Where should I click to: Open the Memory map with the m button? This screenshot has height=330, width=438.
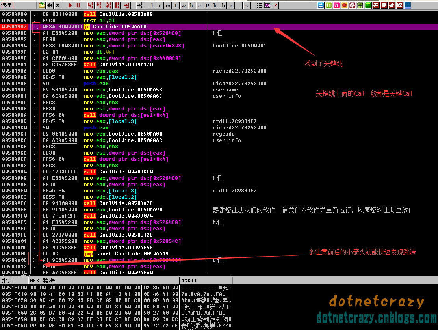(168, 5)
